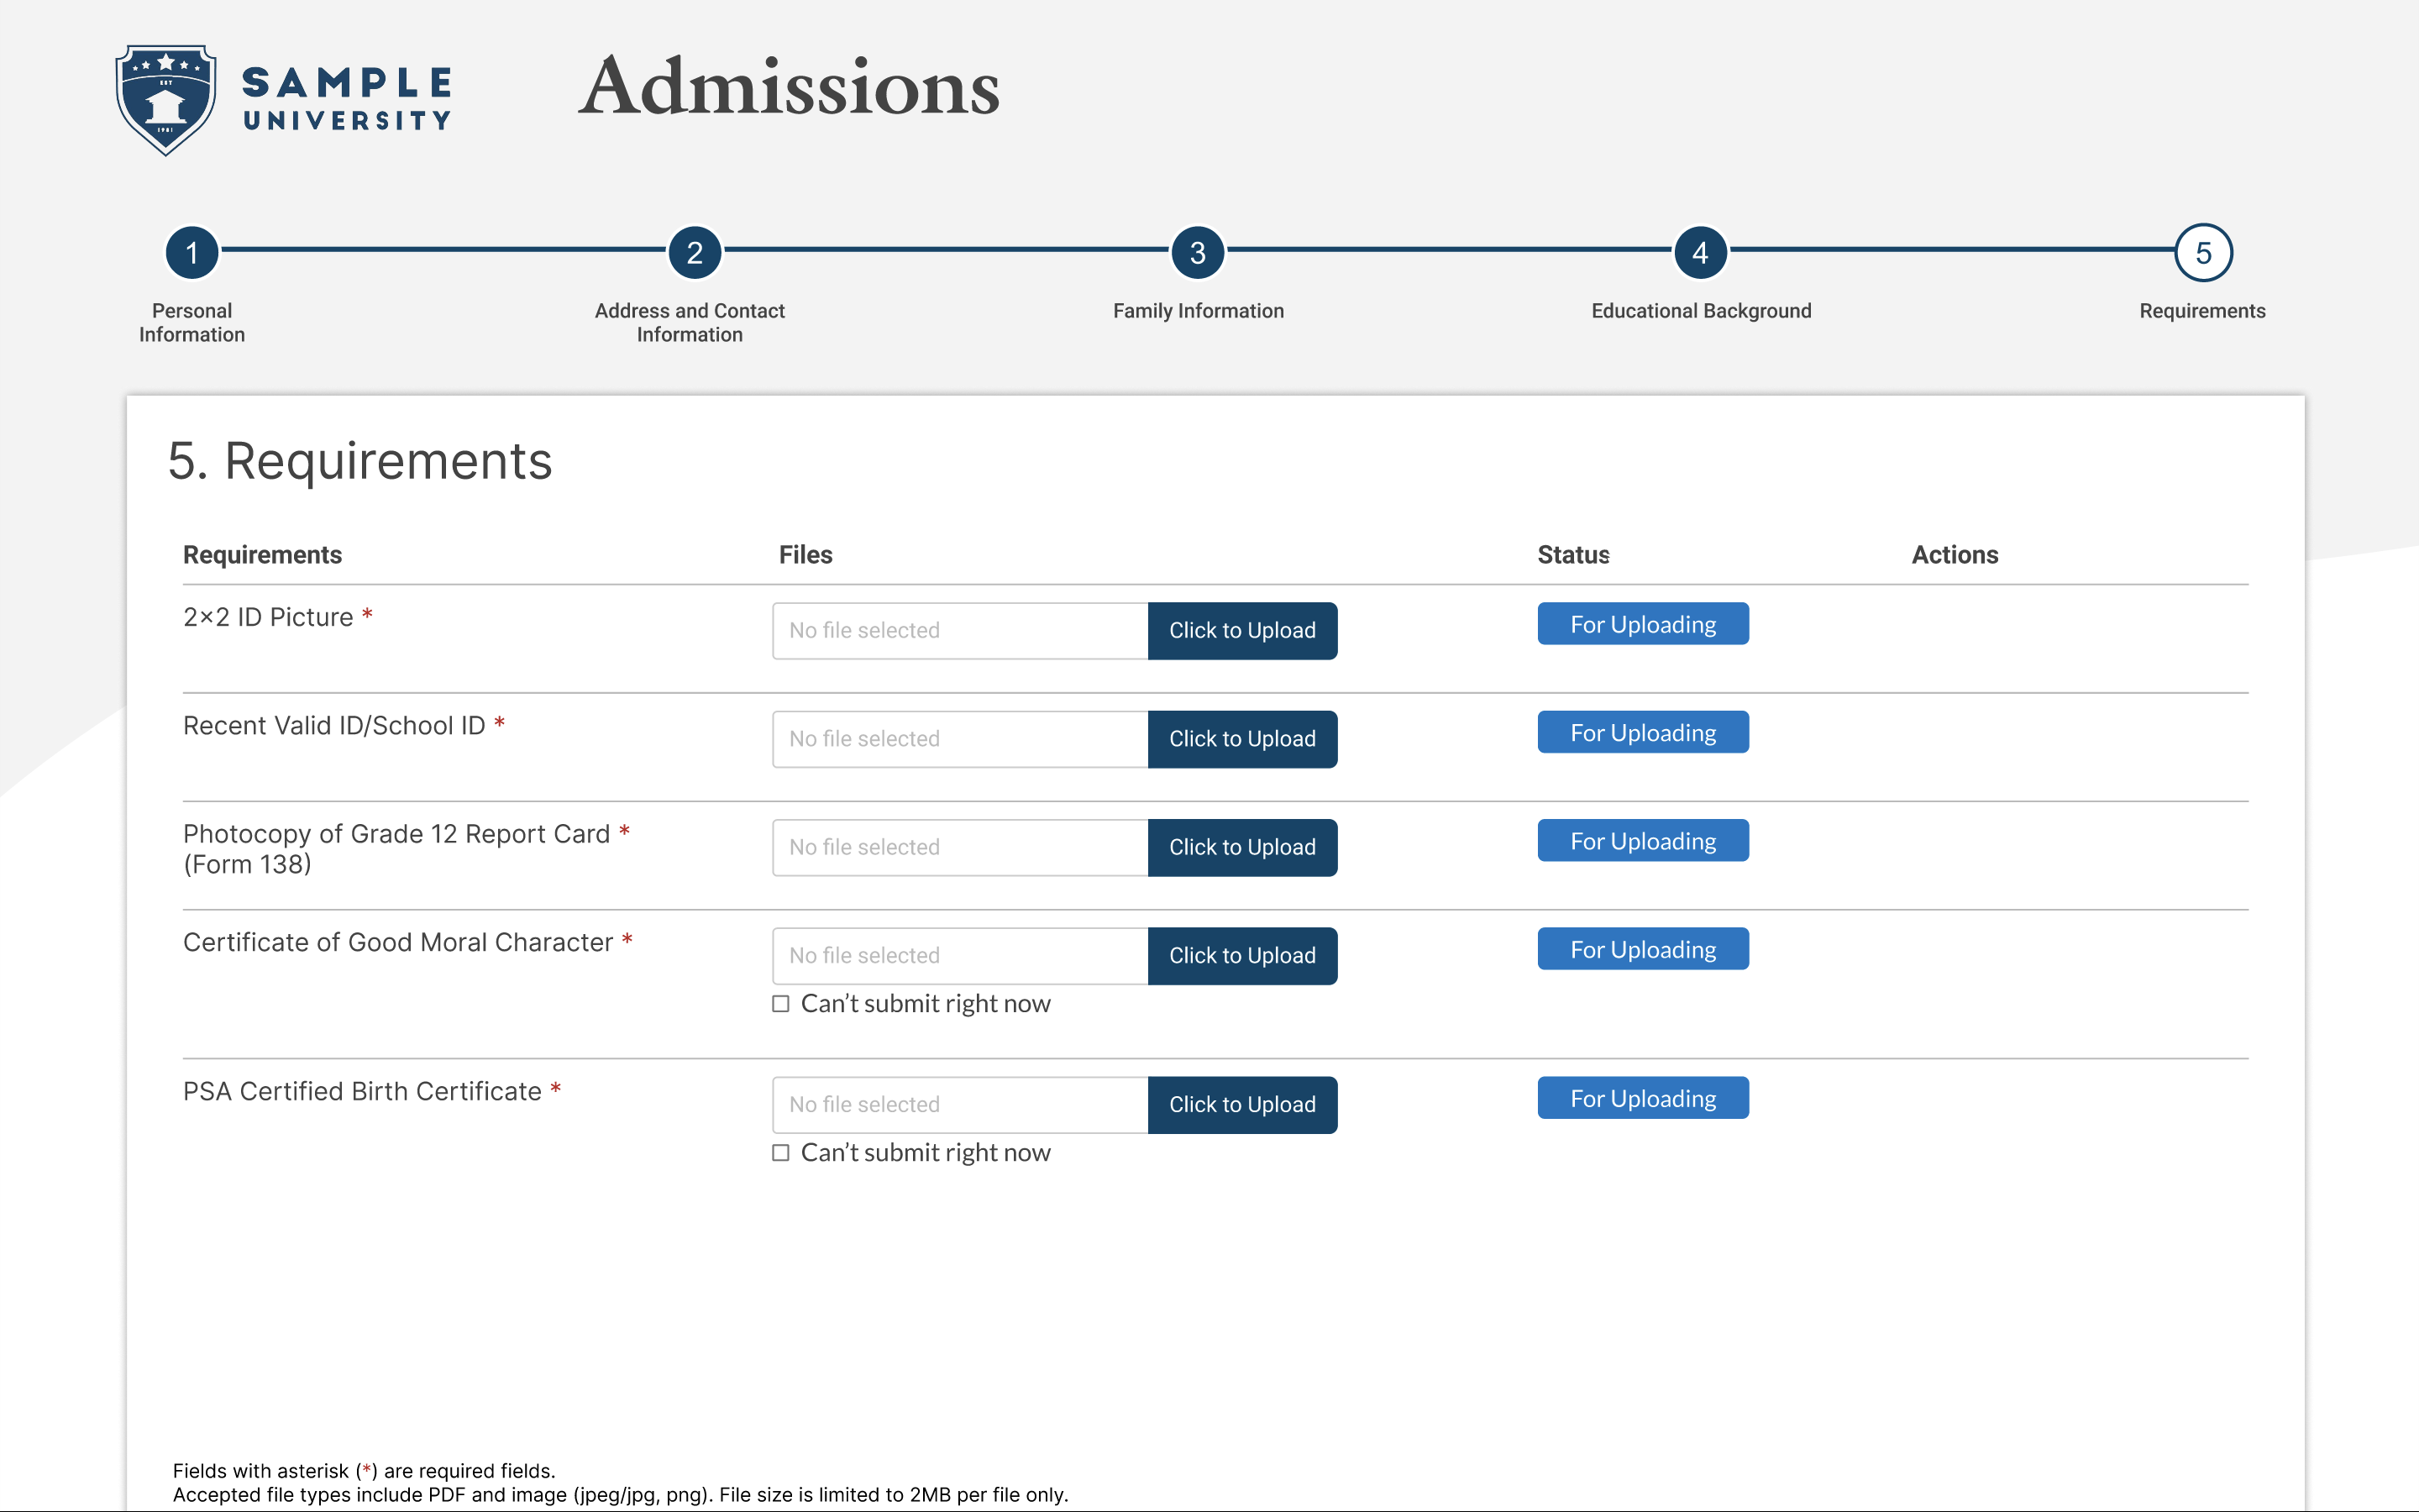The width and height of the screenshot is (2419, 1512).
Task: Click the For Uploading status for 2×2 ID Picture
Action: 1642,624
